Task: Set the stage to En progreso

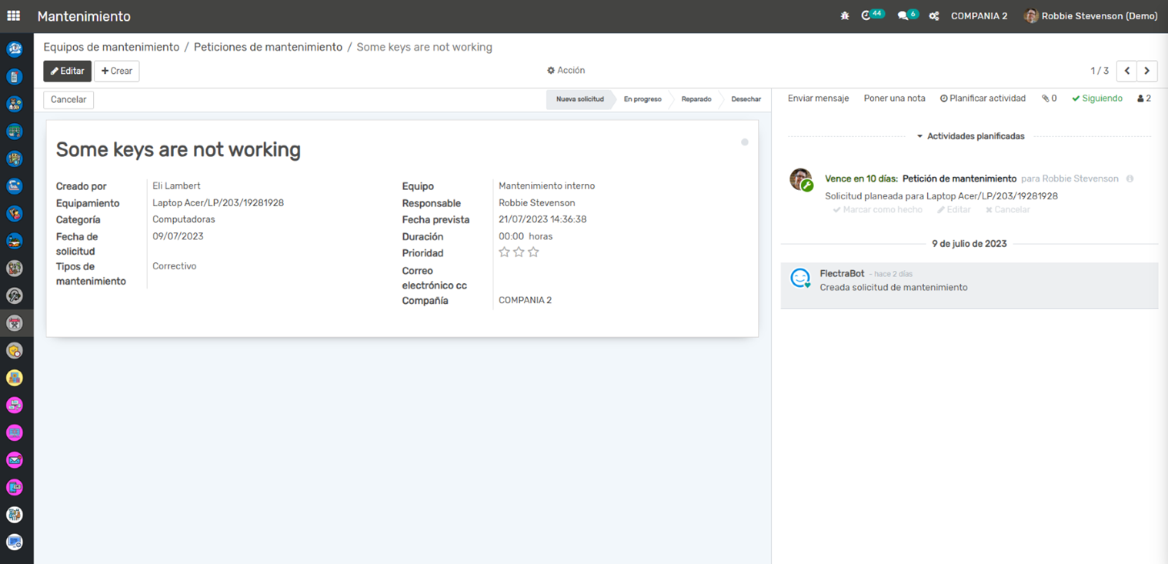Action: [642, 99]
